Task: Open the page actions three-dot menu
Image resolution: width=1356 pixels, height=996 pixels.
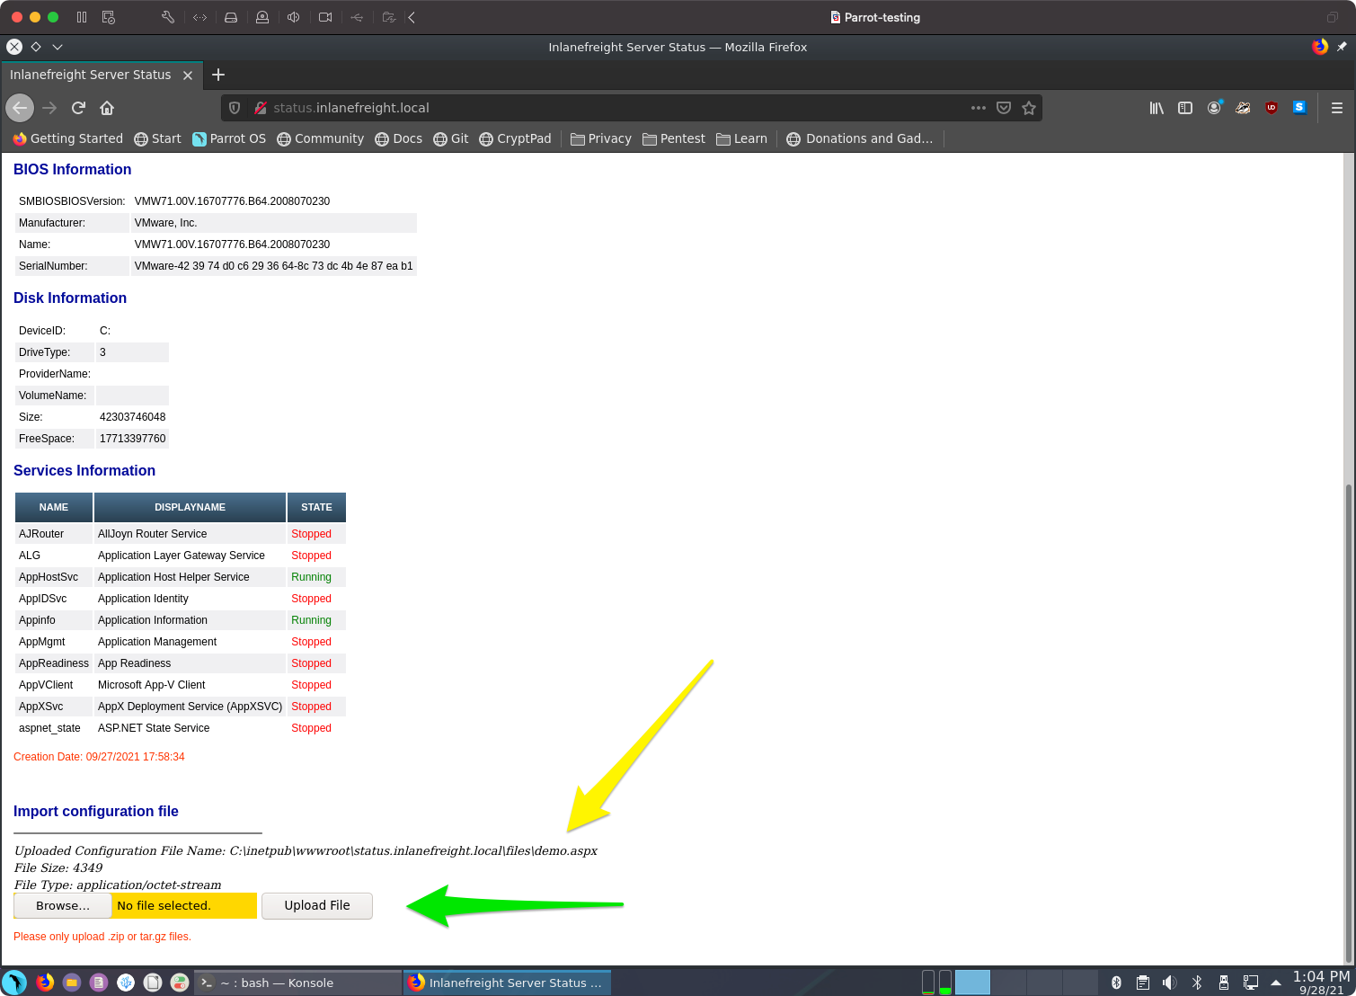Action: click(979, 108)
